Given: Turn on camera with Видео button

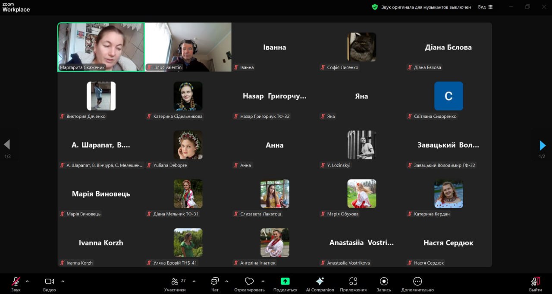Looking at the screenshot, I should tap(49, 282).
